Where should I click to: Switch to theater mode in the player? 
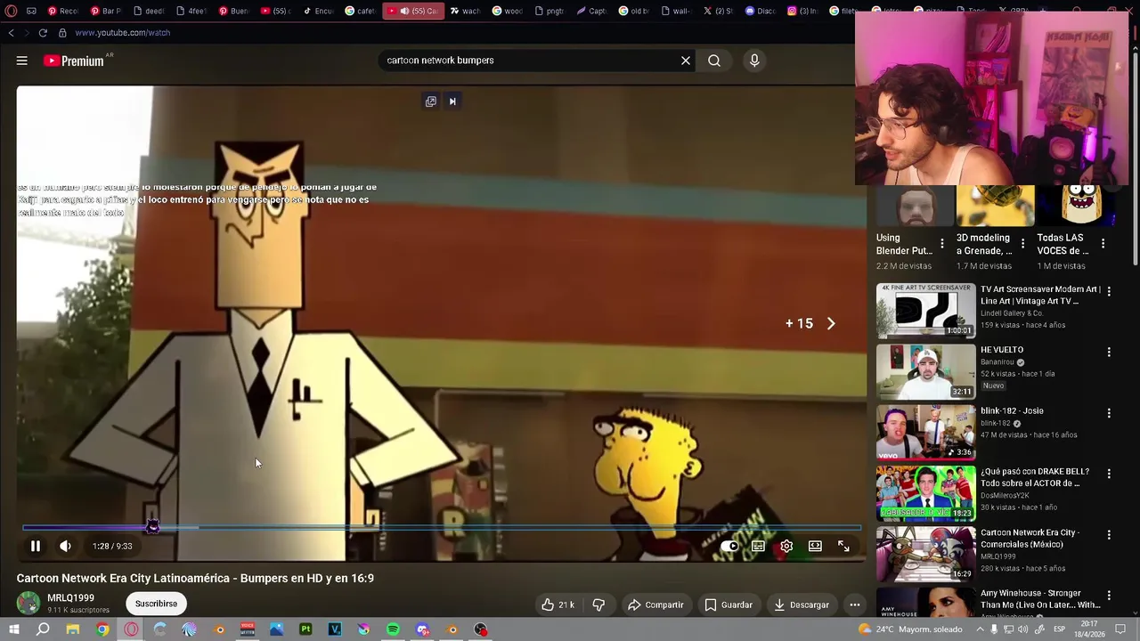pyautogui.click(x=815, y=546)
